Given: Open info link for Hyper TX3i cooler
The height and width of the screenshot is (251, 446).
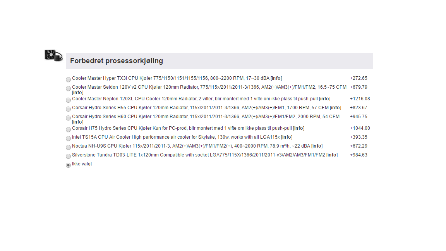Looking at the screenshot, I should [276, 78].
